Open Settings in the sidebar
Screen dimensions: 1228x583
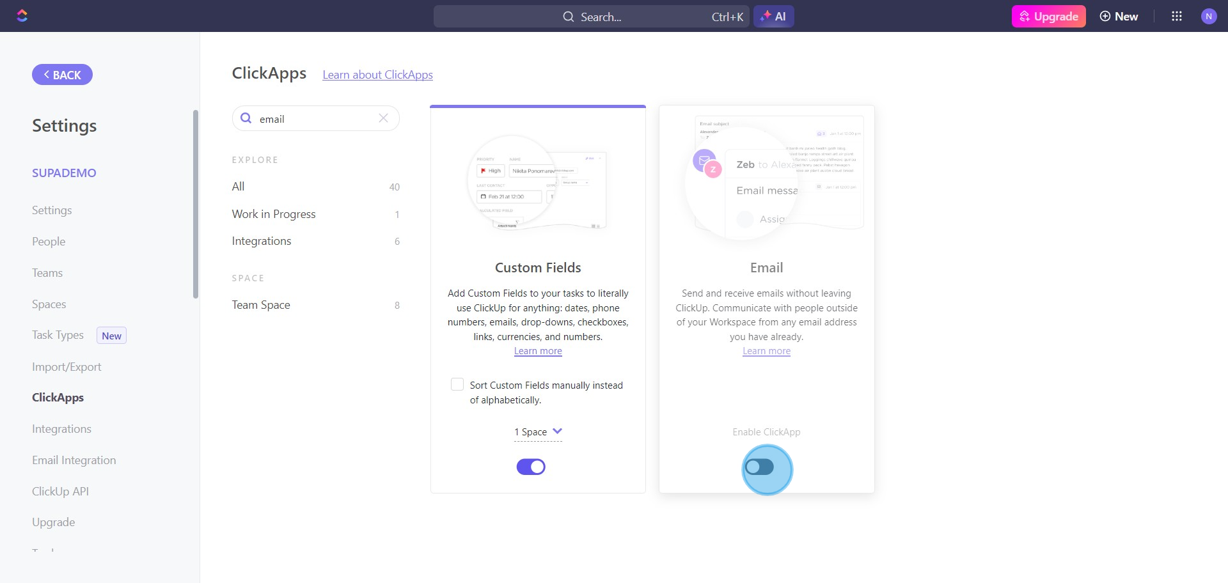click(52, 210)
